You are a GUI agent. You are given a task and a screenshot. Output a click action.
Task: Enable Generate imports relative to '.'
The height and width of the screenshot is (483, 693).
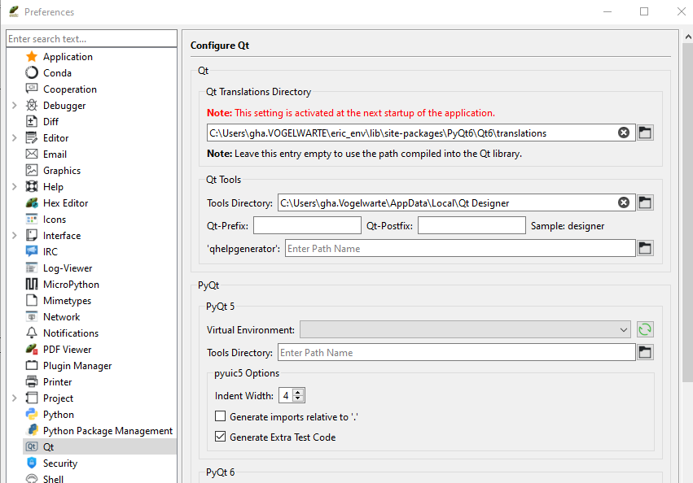click(x=221, y=416)
